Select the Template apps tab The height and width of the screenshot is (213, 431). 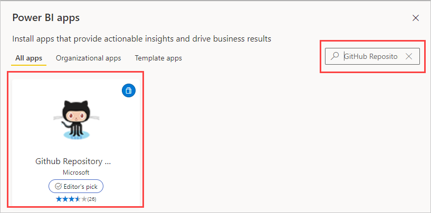tap(158, 58)
